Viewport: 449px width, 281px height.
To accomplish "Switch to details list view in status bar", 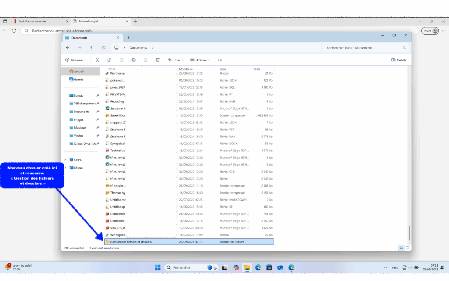I will pyautogui.click(x=401, y=248).
